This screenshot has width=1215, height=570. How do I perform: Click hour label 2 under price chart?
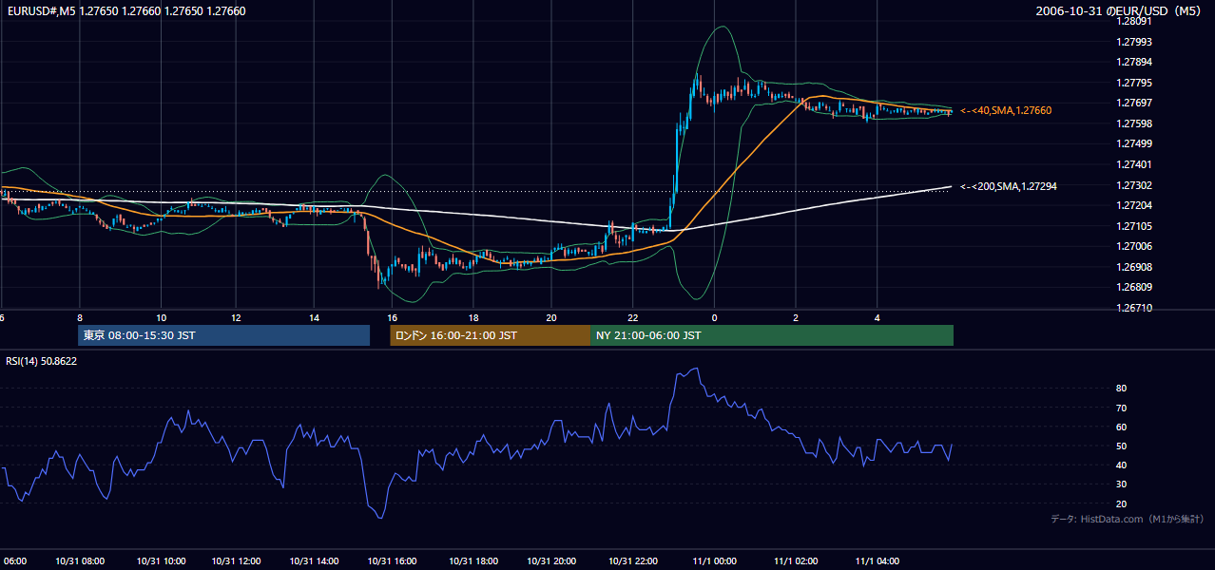[x=796, y=317]
